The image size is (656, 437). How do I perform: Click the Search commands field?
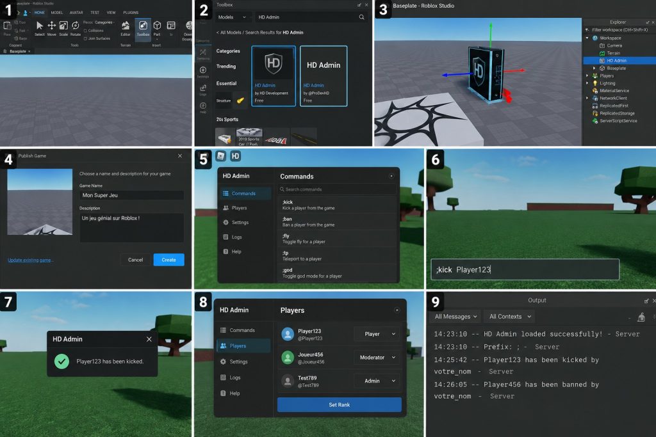point(337,189)
